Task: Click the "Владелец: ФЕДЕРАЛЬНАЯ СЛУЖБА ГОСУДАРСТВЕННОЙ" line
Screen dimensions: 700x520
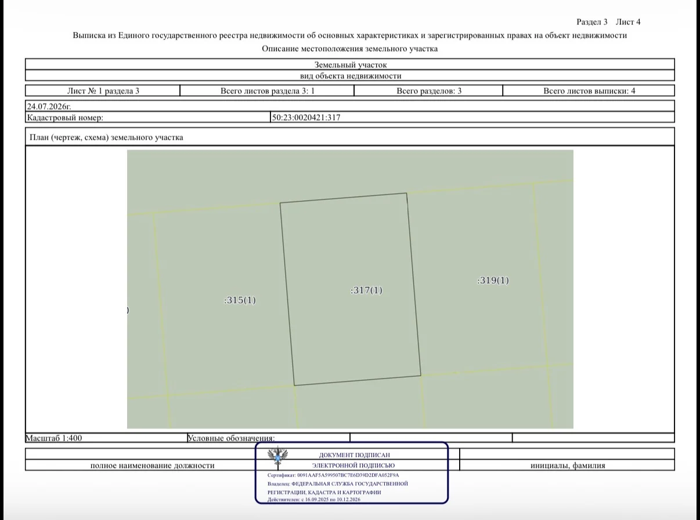Action: [338, 483]
